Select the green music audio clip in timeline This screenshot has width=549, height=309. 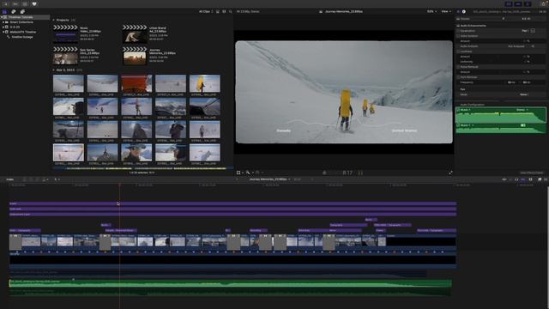(230, 283)
